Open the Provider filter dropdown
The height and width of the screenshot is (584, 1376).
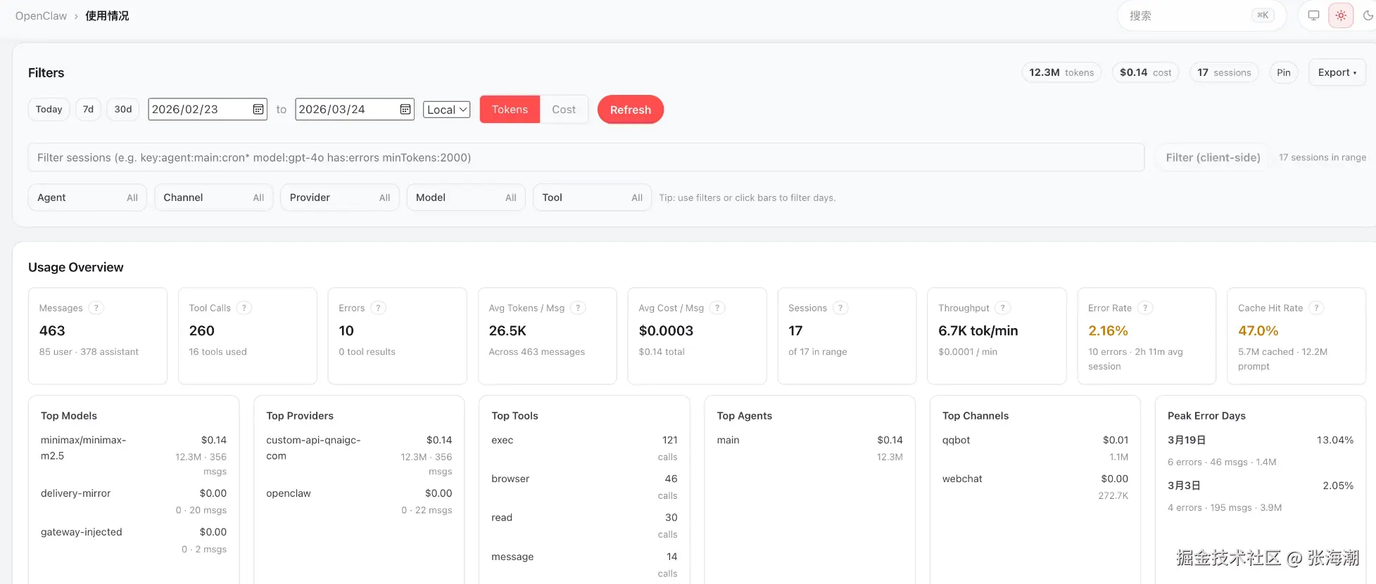(x=339, y=197)
